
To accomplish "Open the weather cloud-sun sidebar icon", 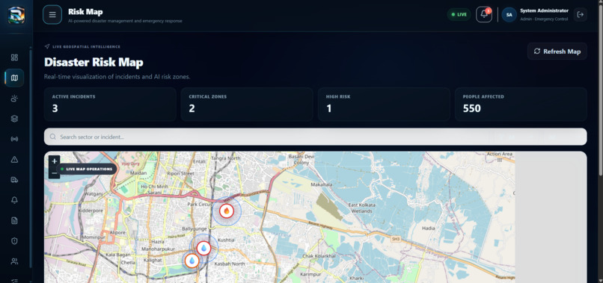I will click(14, 99).
